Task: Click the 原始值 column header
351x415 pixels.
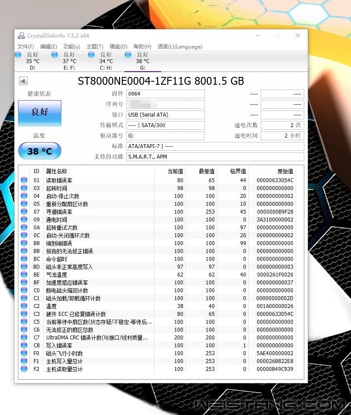Action: (x=272, y=171)
